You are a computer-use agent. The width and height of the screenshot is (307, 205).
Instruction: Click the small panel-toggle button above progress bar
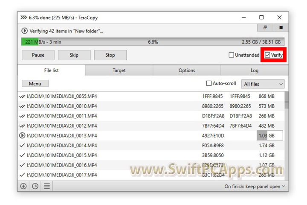tap(265, 27)
